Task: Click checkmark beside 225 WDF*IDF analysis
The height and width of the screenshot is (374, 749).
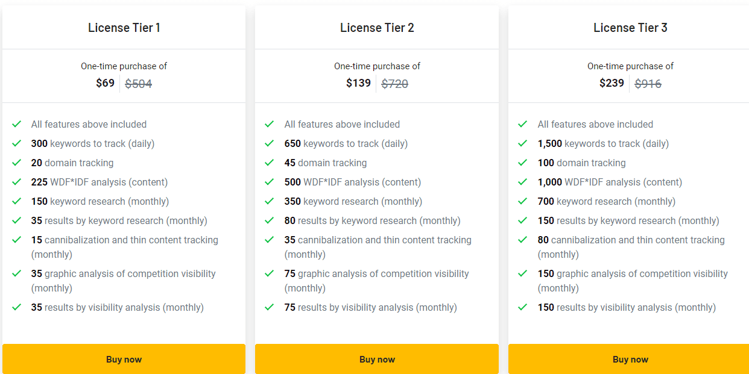Action: [16, 182]
